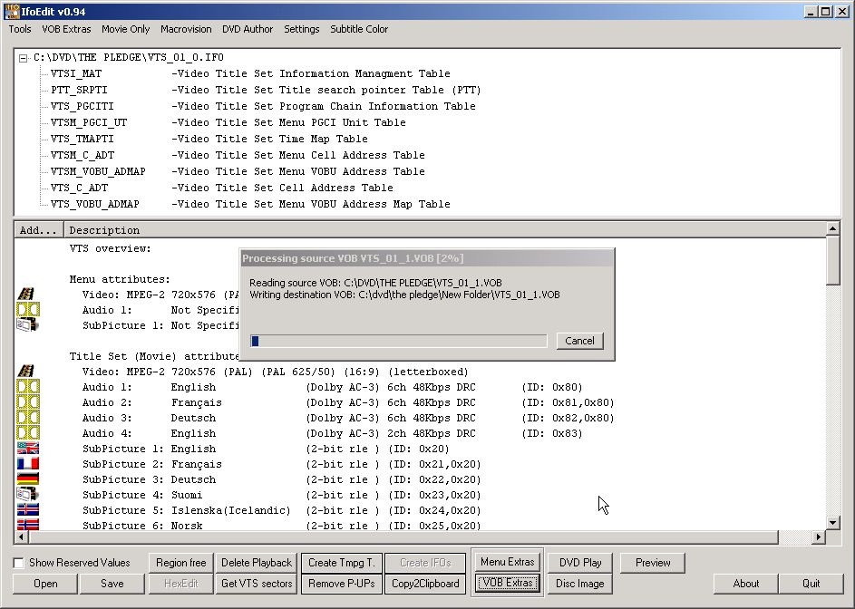This screenshot has height=609, width=855.
Task: Select the VTSI_MAT tree item
Action: (76, 73)
